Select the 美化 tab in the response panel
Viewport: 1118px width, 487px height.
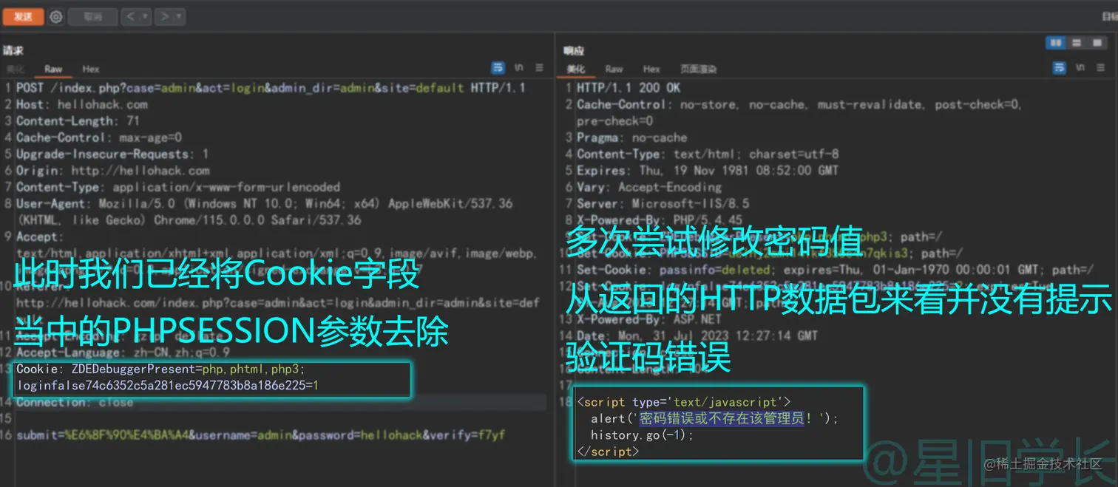[x=575, y=69]
